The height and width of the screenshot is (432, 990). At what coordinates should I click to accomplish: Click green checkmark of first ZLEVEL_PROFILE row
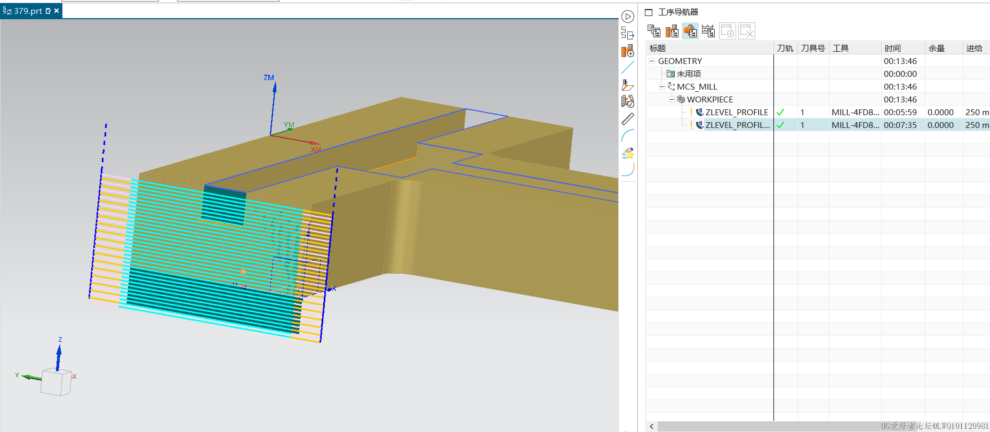click(780, 112)
